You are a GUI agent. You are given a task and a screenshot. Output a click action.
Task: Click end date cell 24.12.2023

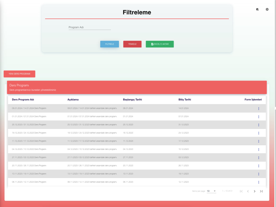click(184, 133)
